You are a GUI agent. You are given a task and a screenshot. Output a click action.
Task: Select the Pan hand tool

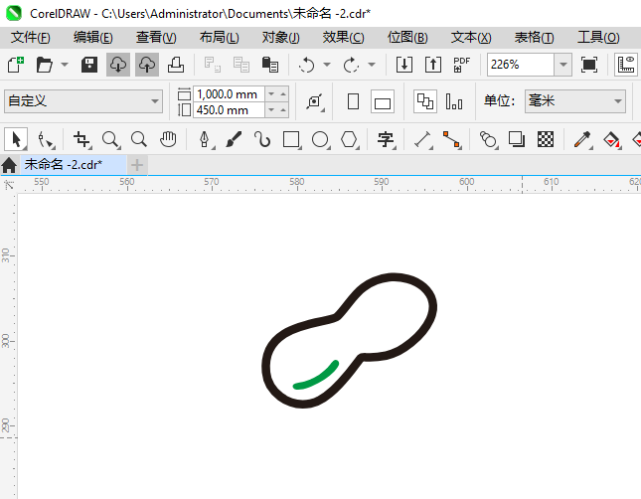pyautogui.click(x=168, y=140)
